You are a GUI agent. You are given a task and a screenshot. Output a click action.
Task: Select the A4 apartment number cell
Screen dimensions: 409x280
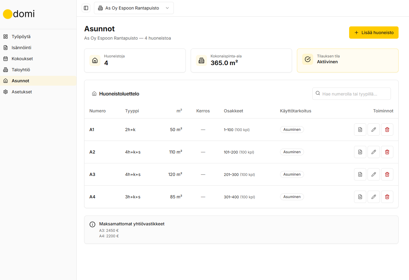pyautogui.click(x=92, y=197)
